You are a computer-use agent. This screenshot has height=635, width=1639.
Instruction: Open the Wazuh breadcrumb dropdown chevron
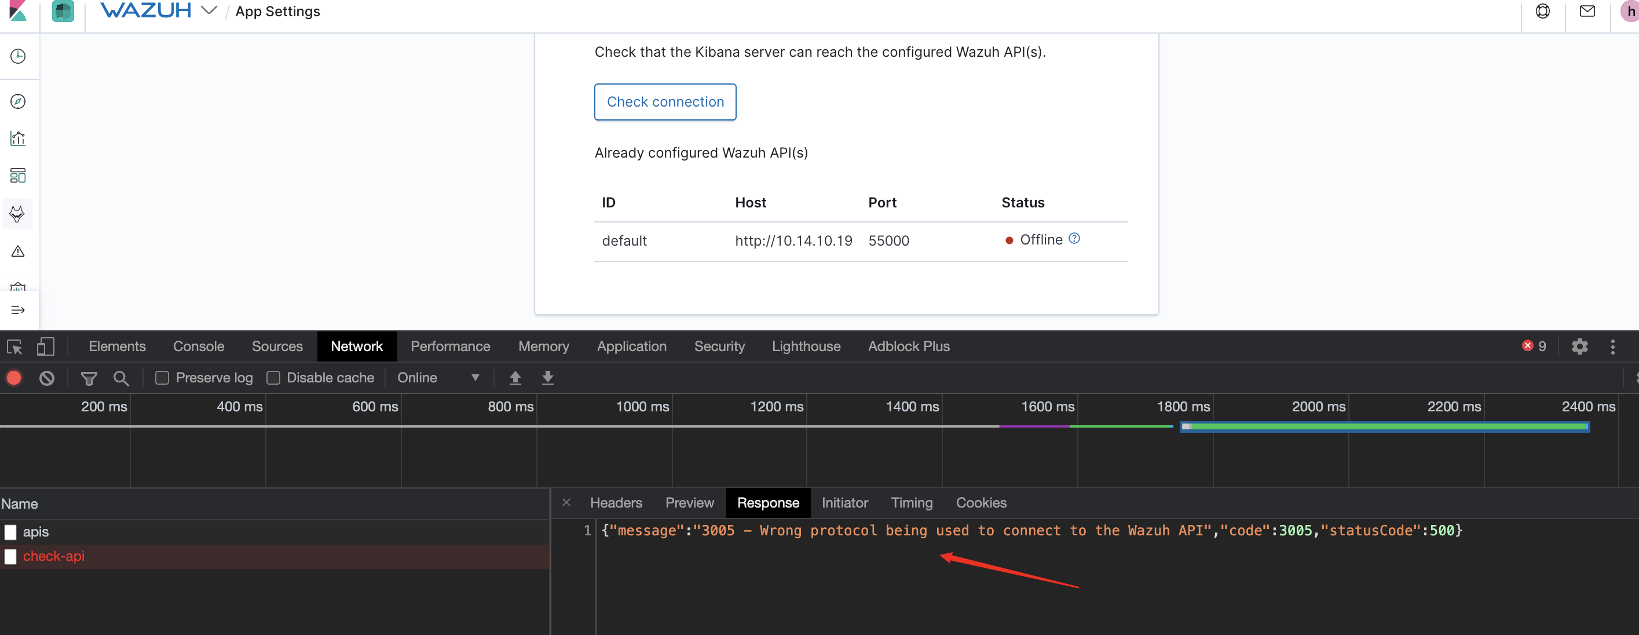pos(208,11)
